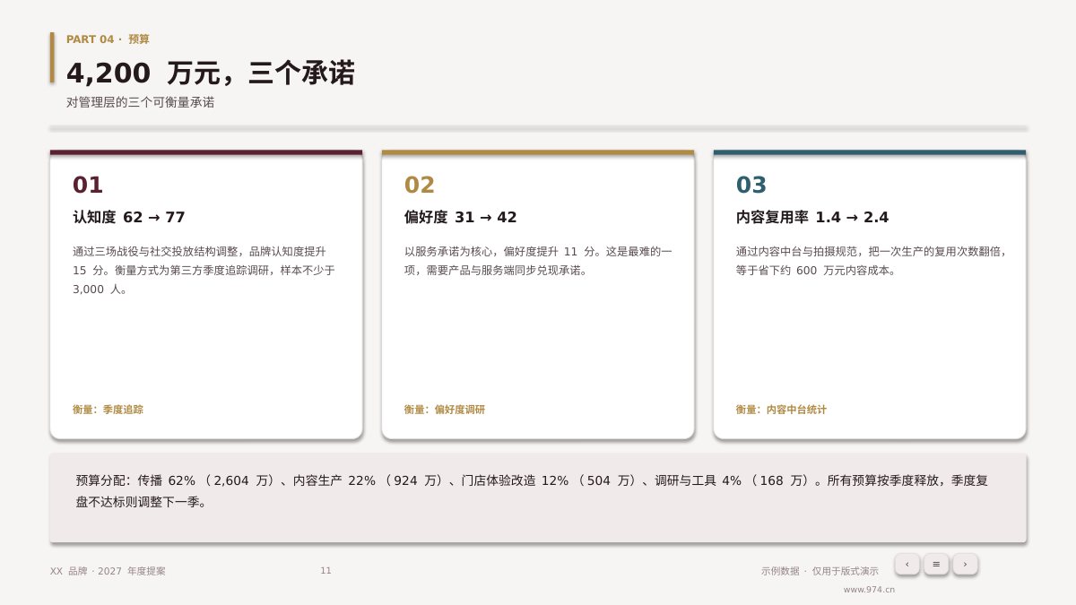The width and height of the screenshot is (1076, 605).
Task: Click the card number 03
Action: [751, 185]
